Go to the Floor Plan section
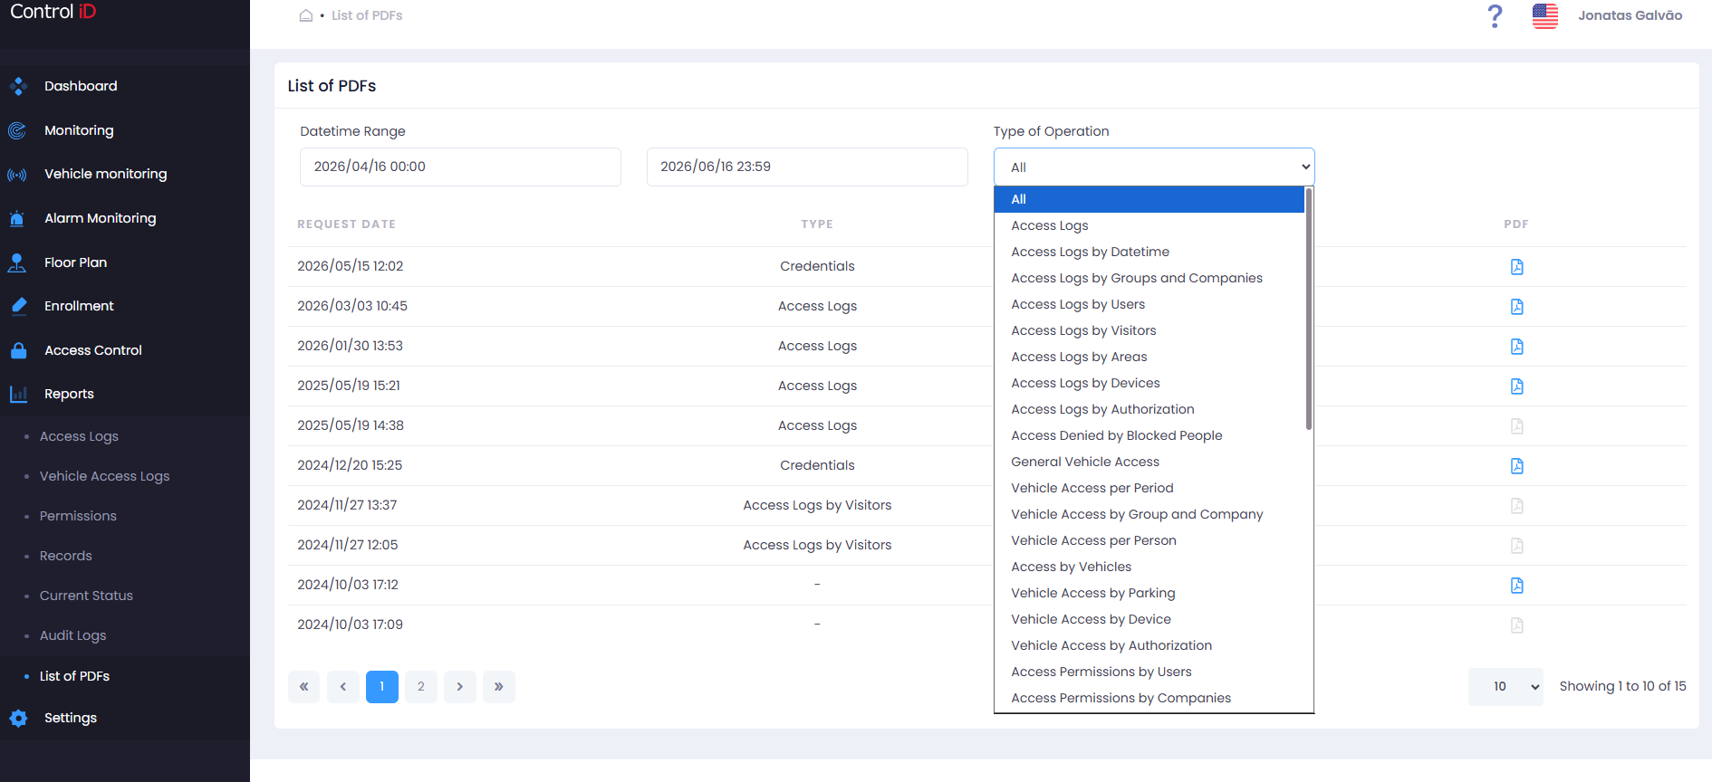The width and height of the screenshot is (1712, 782). pyautogui.click(x=75, y=262)
